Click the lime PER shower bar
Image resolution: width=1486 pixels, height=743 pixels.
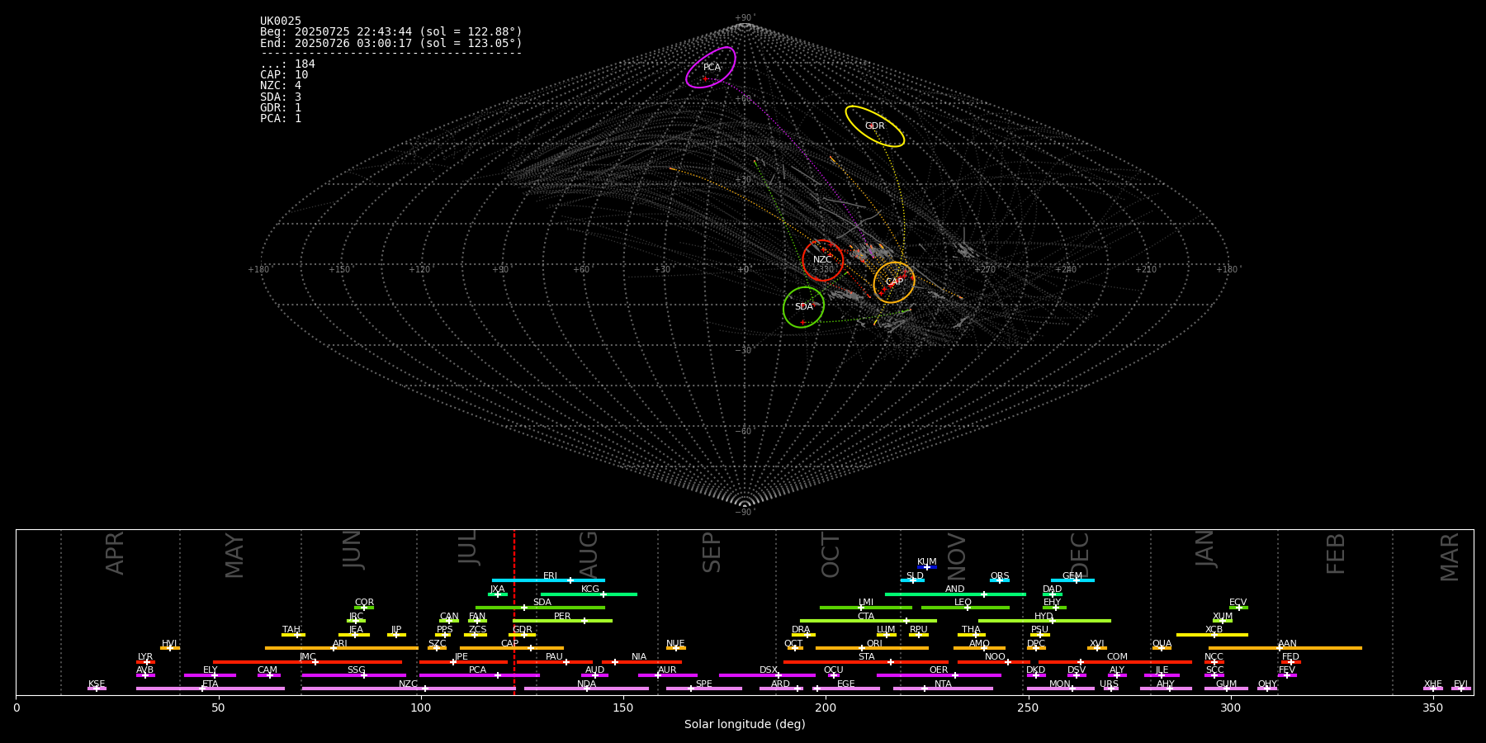pyautogui.click(x=562, y=621)
